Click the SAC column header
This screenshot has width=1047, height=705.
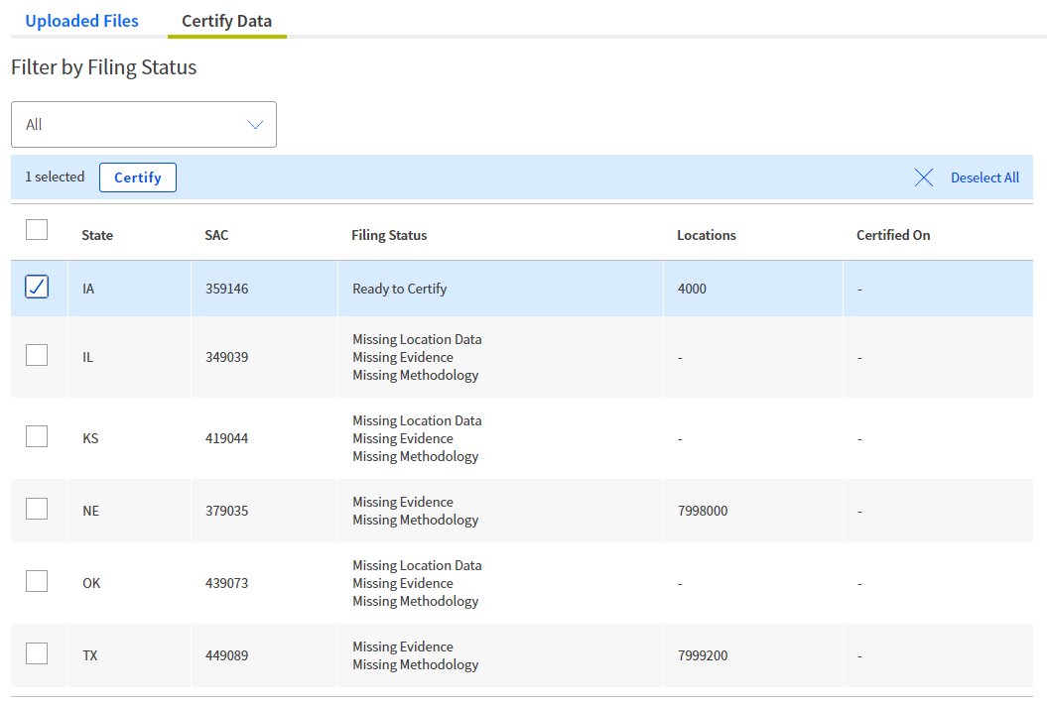click(216, 235)
